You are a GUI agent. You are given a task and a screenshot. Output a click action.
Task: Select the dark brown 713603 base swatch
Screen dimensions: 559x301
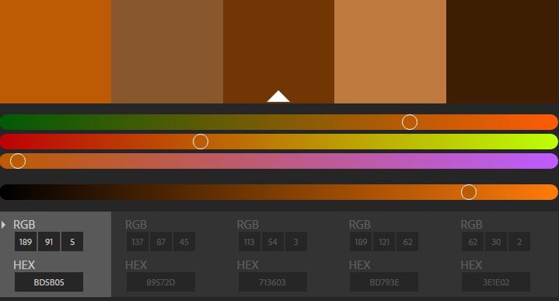pyautogui.click(x=279, y=51)
